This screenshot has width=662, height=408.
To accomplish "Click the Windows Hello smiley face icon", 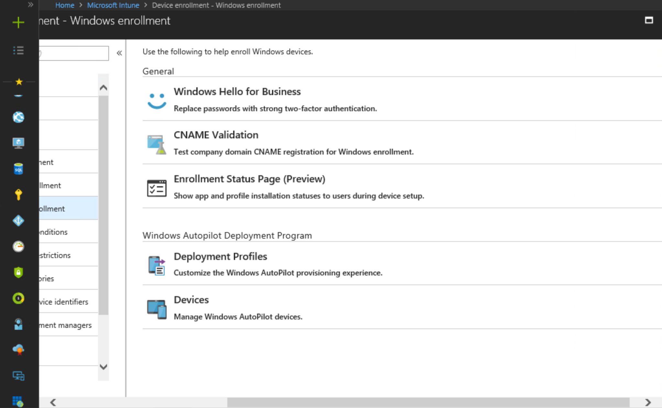I will coord(157,100).
